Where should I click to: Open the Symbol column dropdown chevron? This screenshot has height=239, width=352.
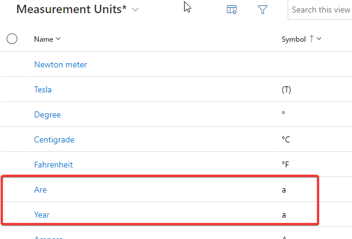319,39
